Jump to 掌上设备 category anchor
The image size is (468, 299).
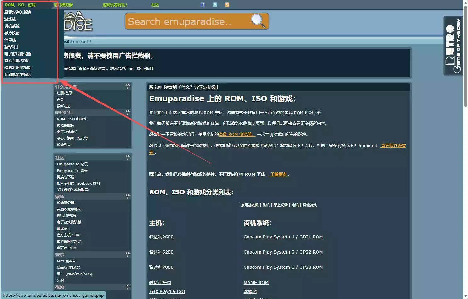pyautogui.click(x=280, y=205)
